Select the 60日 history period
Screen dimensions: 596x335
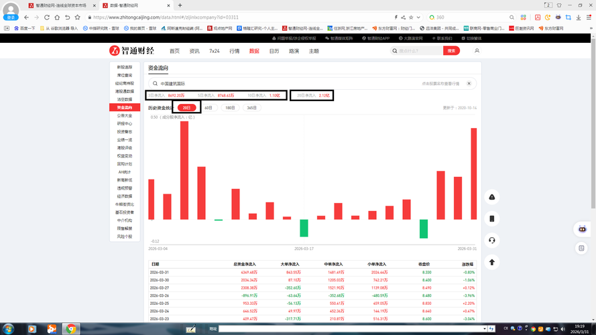click(208, 108)
